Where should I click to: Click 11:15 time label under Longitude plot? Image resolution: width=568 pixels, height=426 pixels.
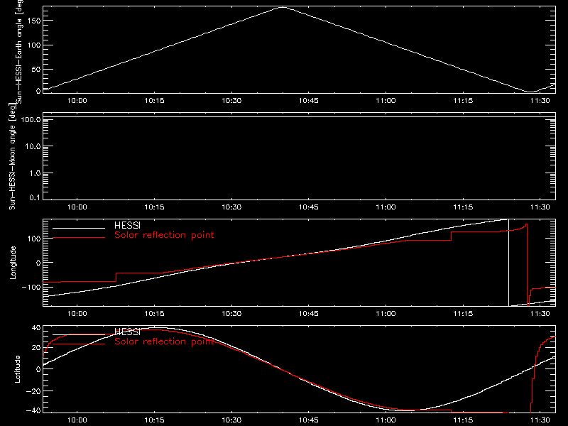[x=463, y=314]
